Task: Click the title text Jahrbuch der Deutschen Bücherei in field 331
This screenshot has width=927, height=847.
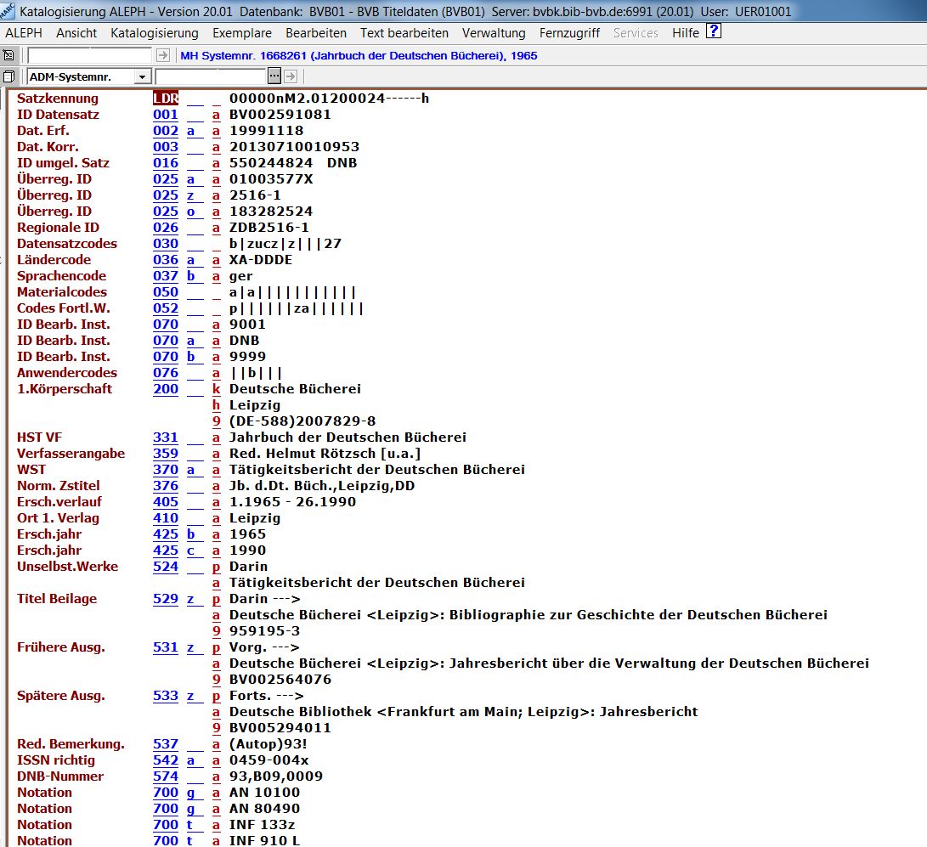Action: pos(348,438)
